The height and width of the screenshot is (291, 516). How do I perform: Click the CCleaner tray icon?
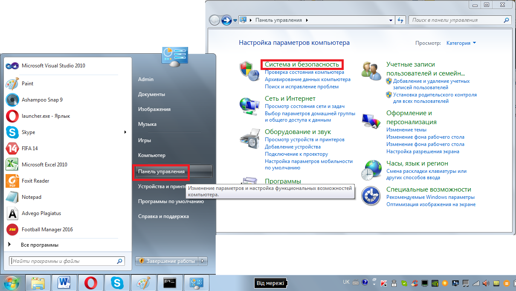414,283
